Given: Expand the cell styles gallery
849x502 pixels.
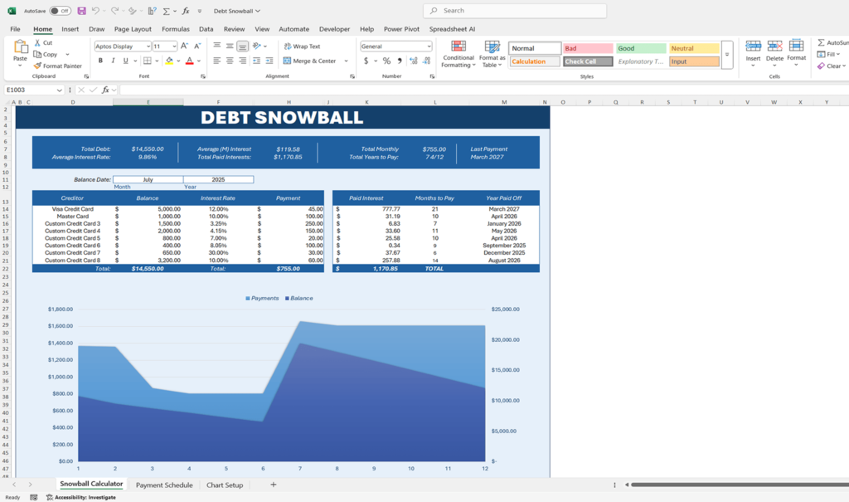Looking at the screenshot, I should point(727,55).
